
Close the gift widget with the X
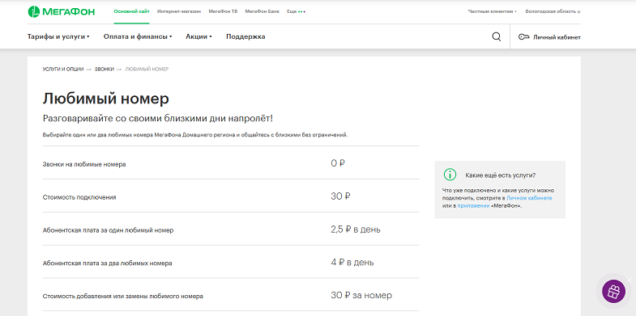point(629,280)
